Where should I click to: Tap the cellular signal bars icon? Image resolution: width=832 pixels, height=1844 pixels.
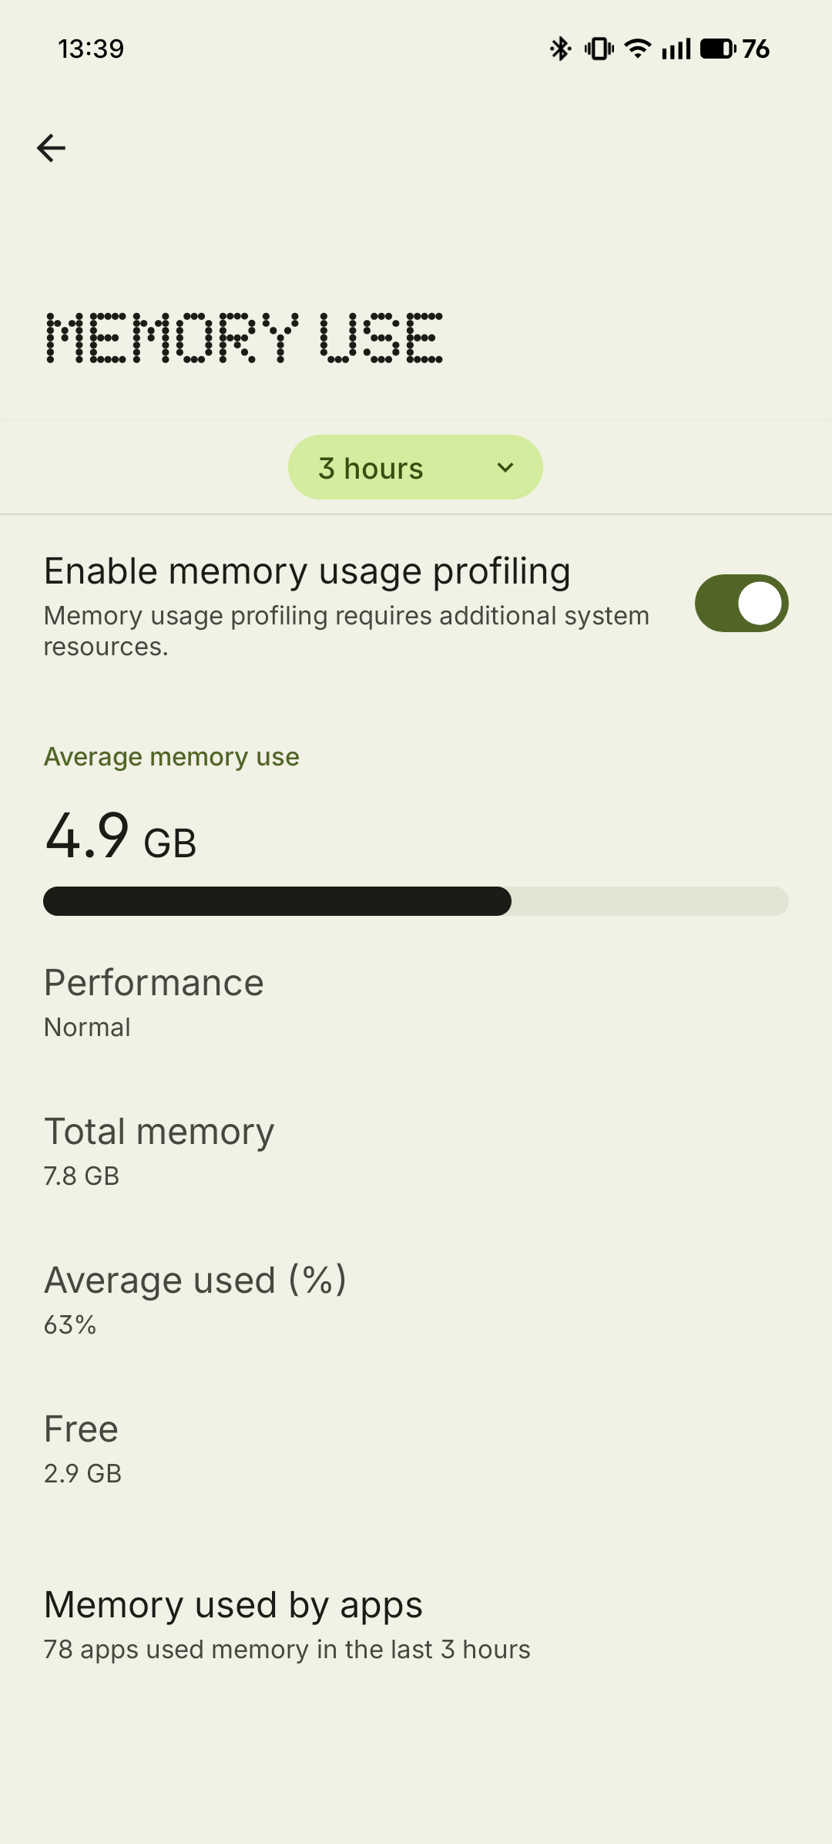676,49
